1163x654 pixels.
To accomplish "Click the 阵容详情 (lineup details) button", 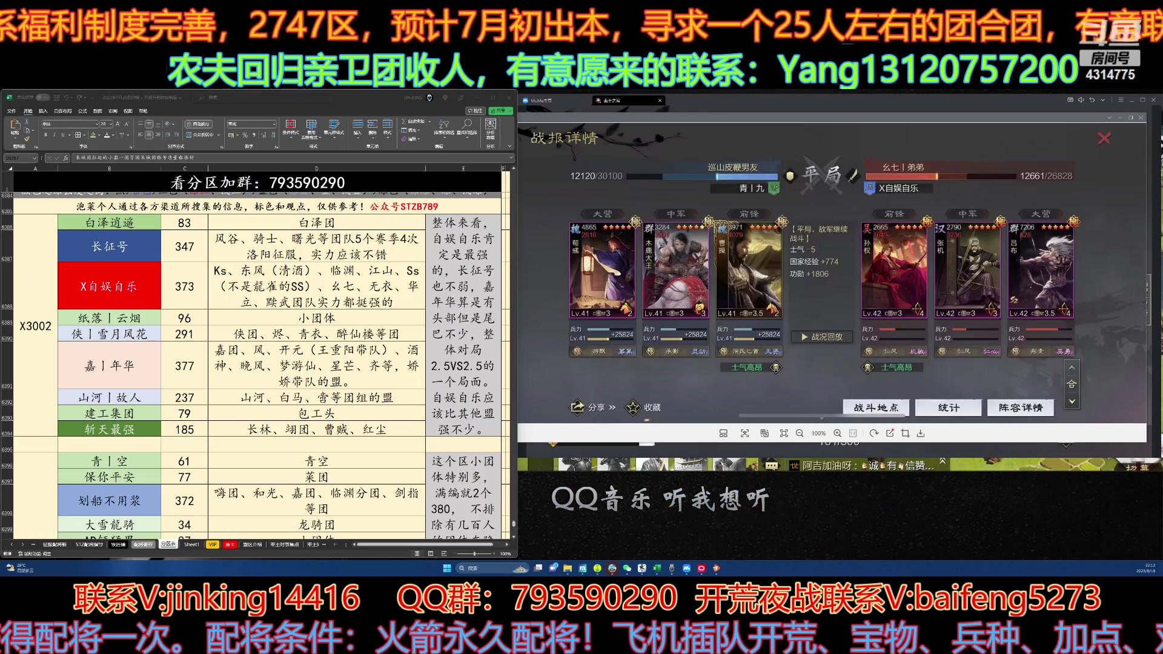I will pos(1021,408).
